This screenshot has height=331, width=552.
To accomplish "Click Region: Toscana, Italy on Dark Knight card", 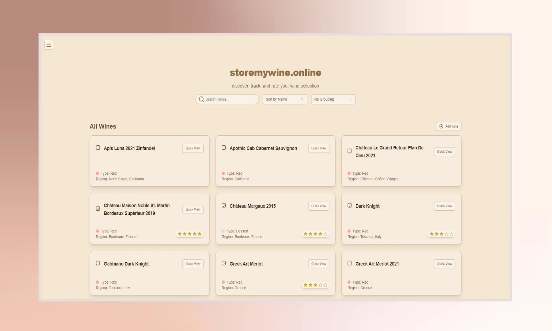I will (365, 237).
